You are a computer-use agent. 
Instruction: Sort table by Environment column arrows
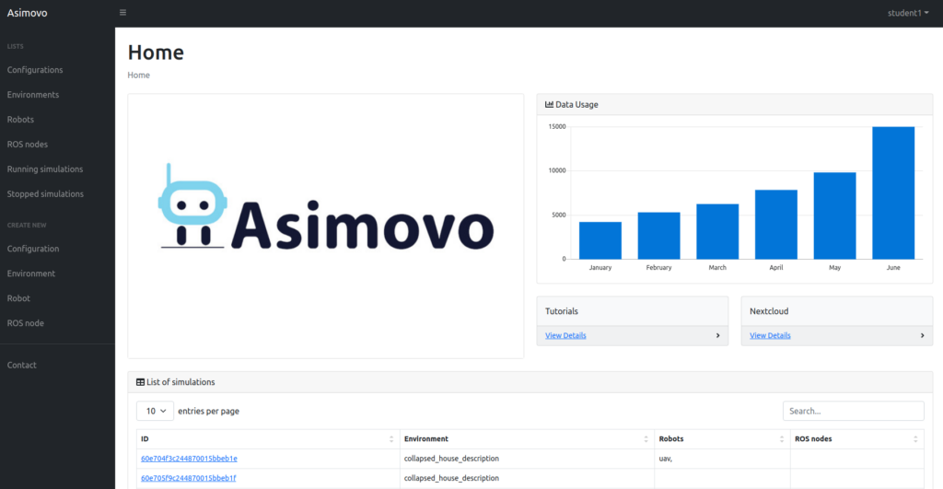coord(646,439)
